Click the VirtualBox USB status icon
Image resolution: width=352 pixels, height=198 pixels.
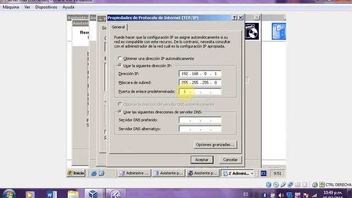pyautogui.click(x=283, y=185)
